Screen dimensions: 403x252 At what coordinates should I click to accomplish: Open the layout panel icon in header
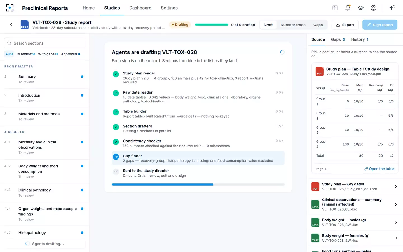(335, 8)
